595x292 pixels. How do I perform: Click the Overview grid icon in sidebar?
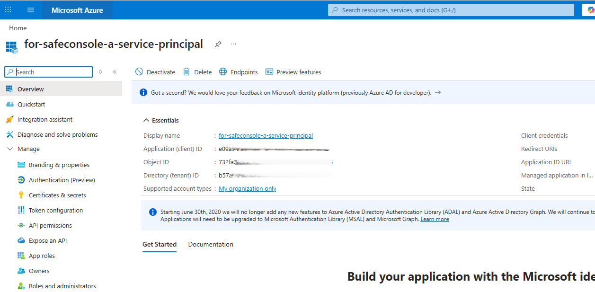tap(9, 89)
